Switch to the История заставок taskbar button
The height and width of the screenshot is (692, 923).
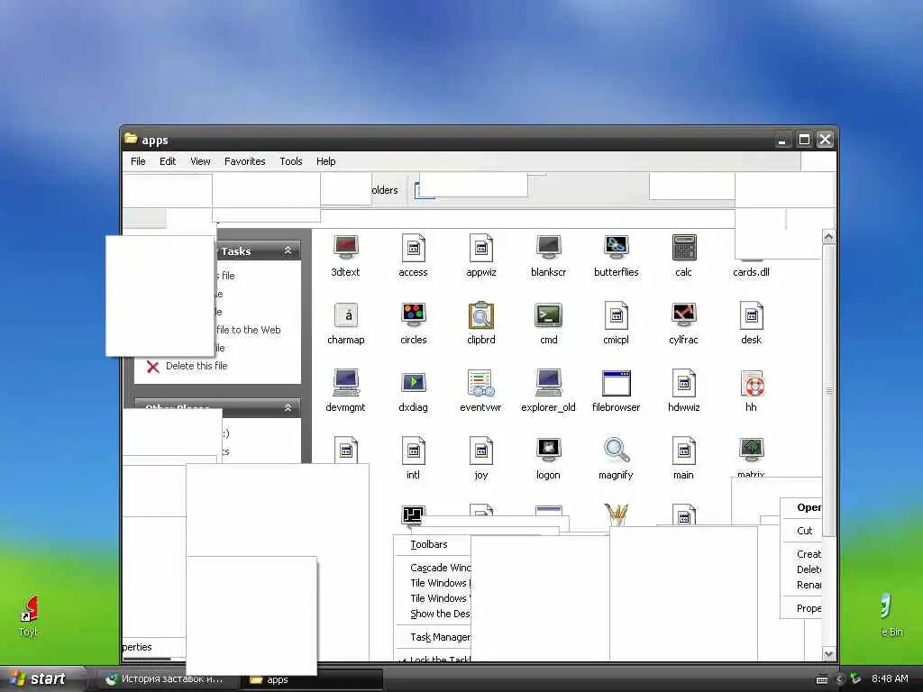click(x=167, y=679)
